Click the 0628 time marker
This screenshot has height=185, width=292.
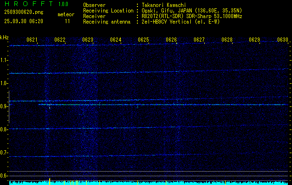[227, 40]
